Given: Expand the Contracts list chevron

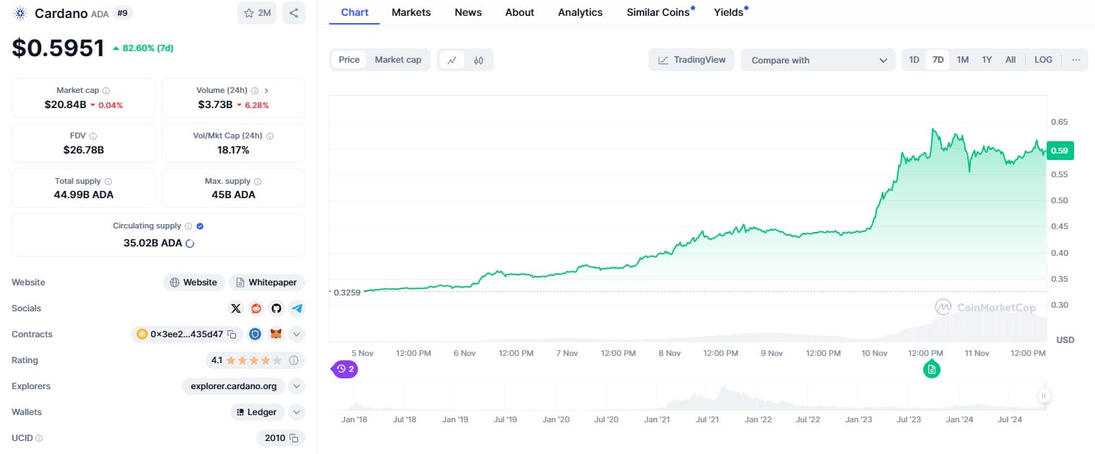Looking at the screenshot, I should click(x=297, y=334).
